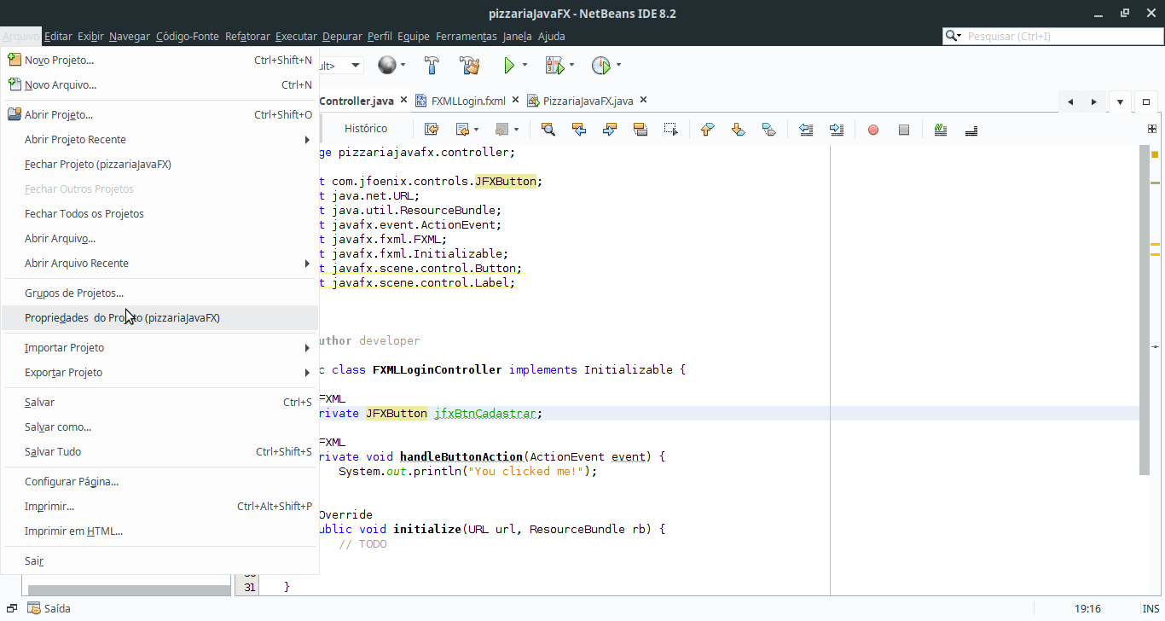Click the browser globe icon
Viewport: 1165px width, 621px height.
point(387,66)
